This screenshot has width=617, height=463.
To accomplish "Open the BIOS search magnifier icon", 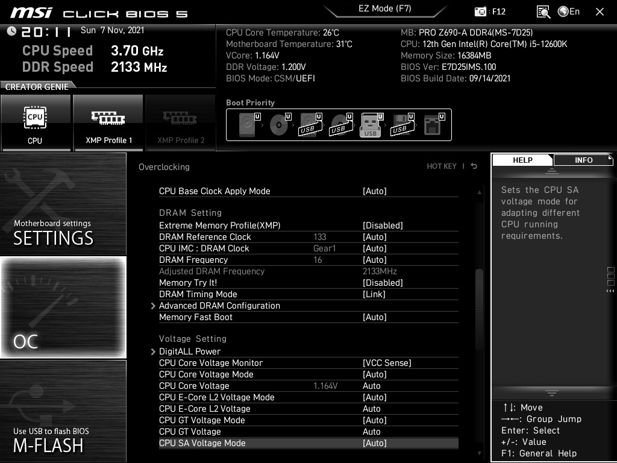I will [543, 12].
